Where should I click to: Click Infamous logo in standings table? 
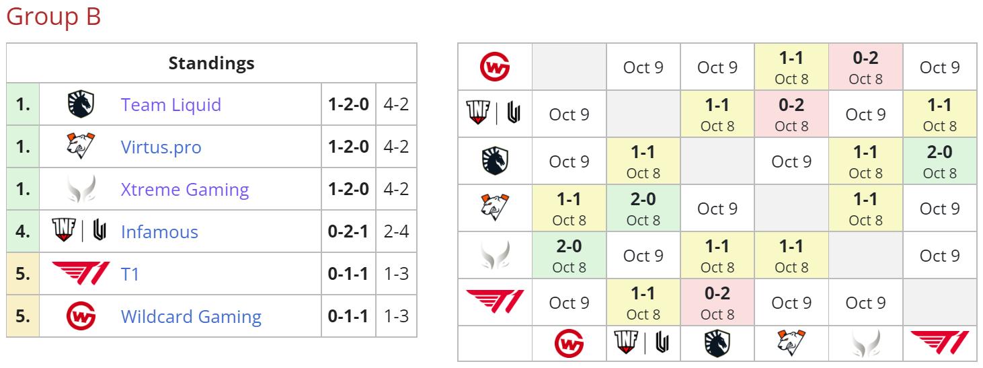(80, 231)
